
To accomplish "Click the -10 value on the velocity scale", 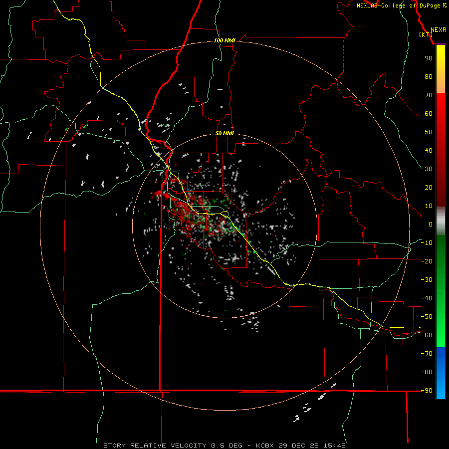I will pos(427,243).
